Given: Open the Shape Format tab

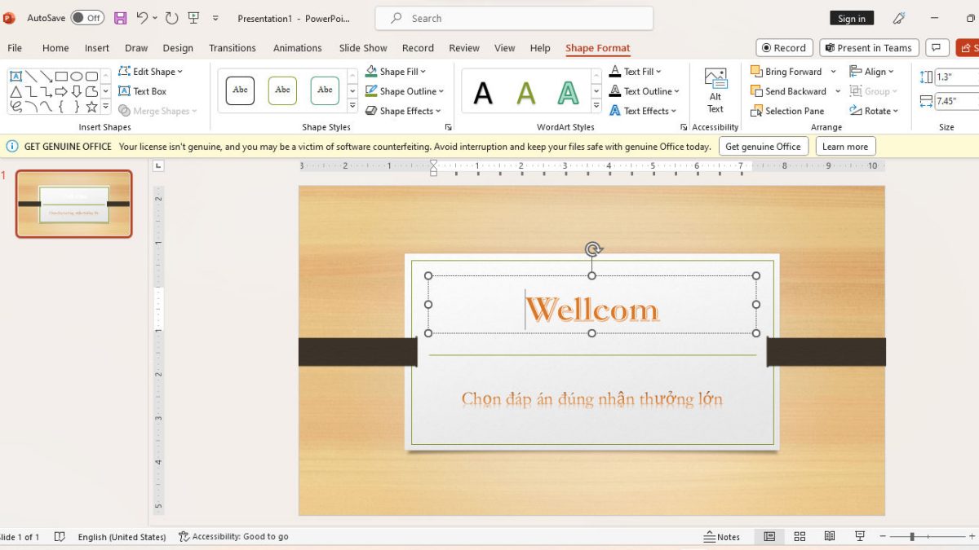Looking at the screenshot, I should 598,48.
